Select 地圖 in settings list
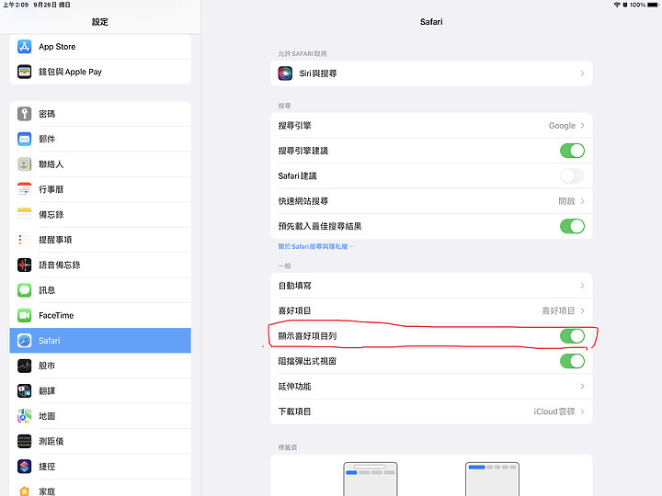The image size is (662, 496). (100, 416)
